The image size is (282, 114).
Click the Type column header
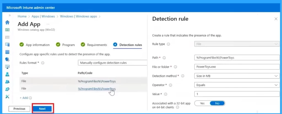click(x=25, y=73)
